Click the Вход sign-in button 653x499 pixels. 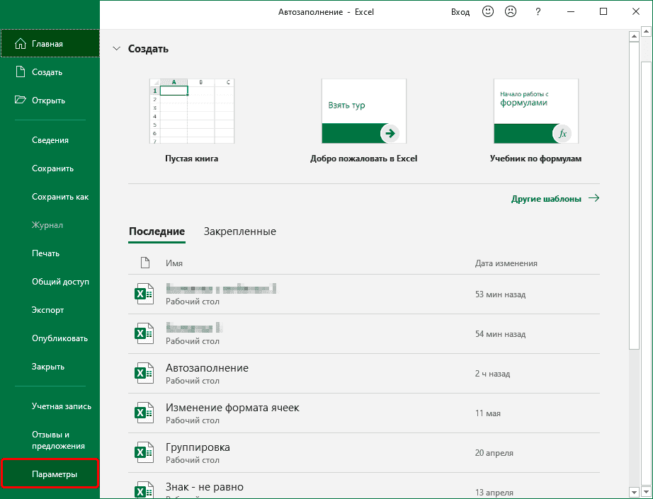click(x=460, y=11)
